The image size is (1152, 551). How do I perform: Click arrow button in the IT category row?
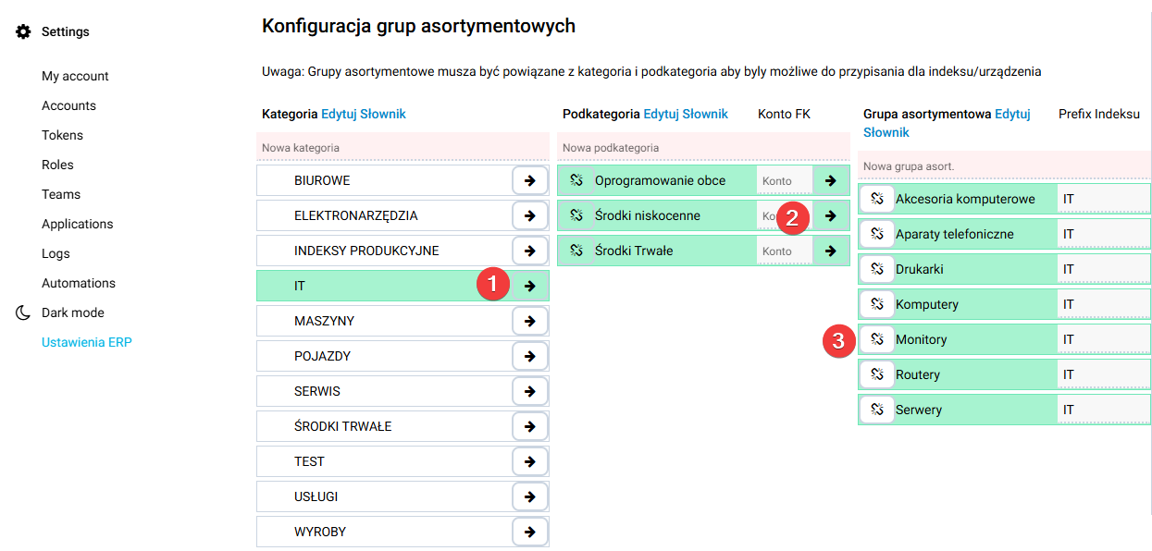click(530, 286)
